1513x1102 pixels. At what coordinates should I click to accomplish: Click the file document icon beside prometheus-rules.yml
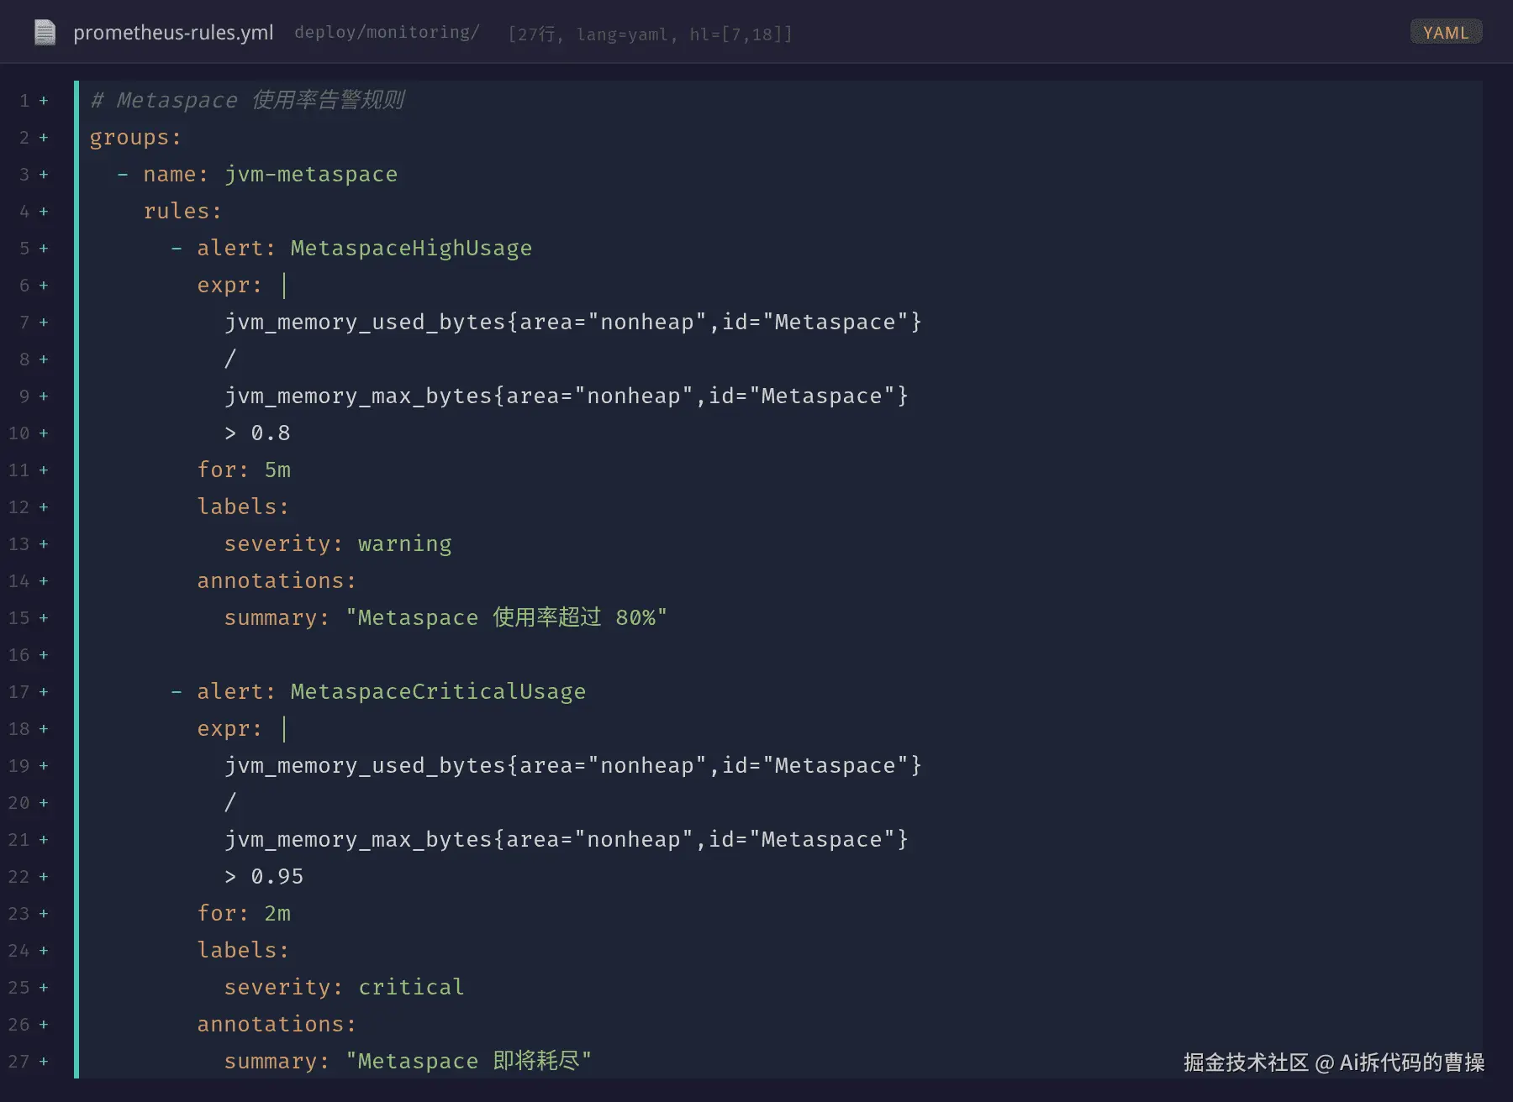[x=45, y=33]
